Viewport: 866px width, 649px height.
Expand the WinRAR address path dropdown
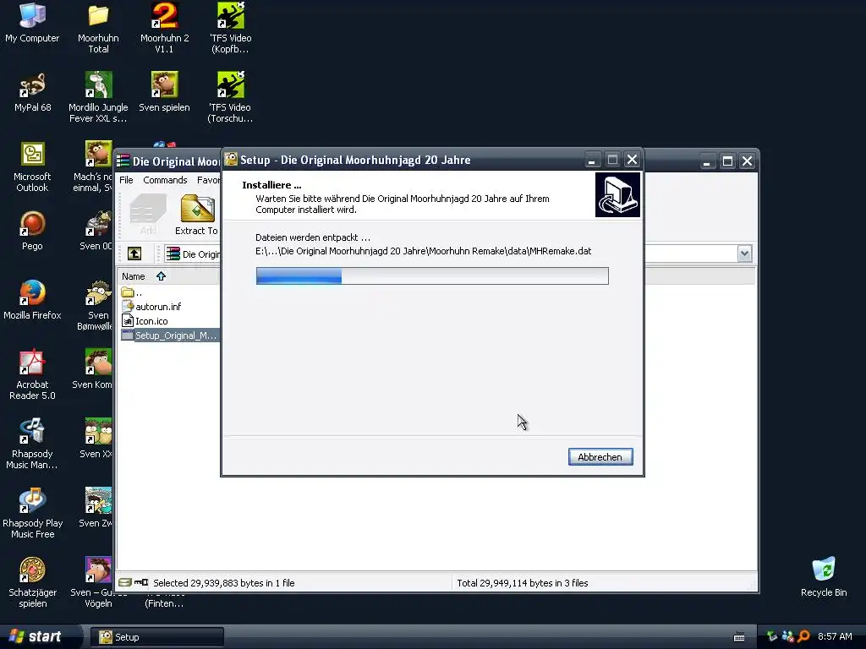[744, 254]
